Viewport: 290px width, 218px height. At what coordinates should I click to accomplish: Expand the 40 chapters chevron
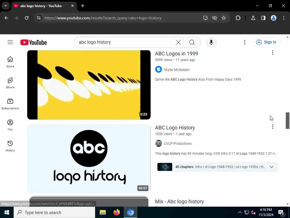(x=271, y=167)
